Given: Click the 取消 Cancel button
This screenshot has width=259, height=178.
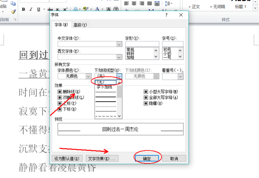Looking at the screenshot, I should point(174,159).
